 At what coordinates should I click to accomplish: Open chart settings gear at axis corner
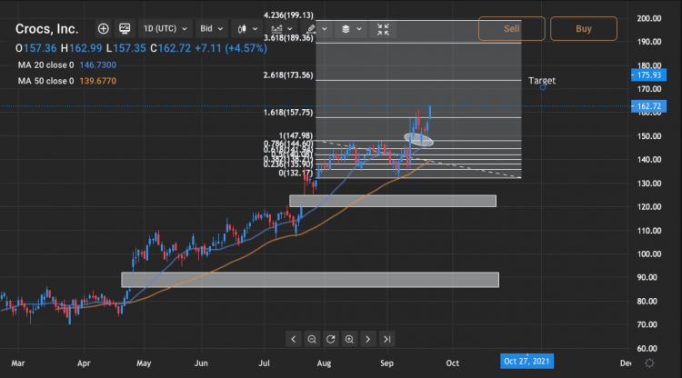click(x=649, y=363)
